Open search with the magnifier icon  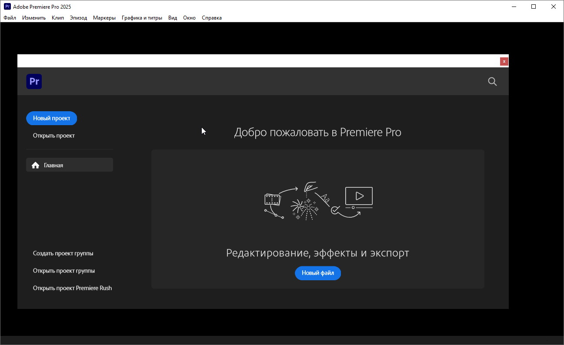coord(492,81)
